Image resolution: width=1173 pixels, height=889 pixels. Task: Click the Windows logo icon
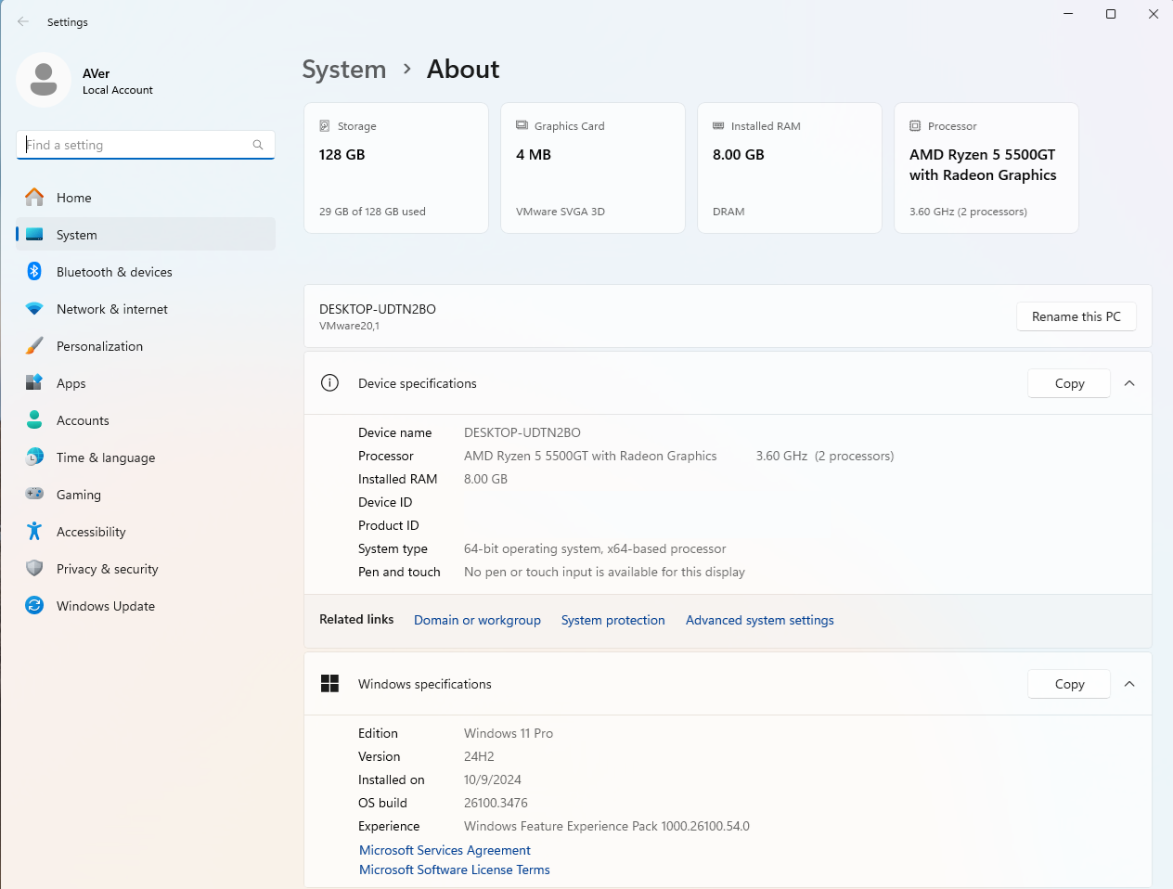(329, 683)
